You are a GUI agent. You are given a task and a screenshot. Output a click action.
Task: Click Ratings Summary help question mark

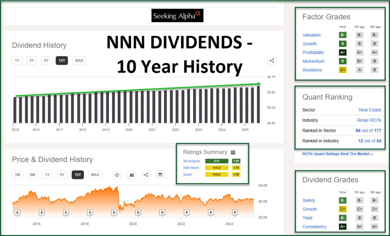pos(233,152)
